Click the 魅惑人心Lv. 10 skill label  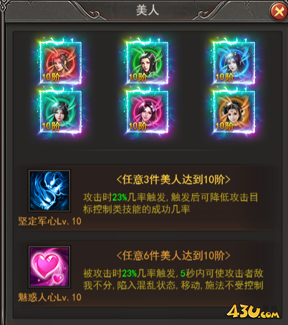click(50, 297)
